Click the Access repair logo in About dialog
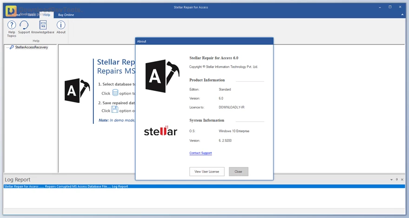The image size is (409, 218). click(x=162, y=76)
